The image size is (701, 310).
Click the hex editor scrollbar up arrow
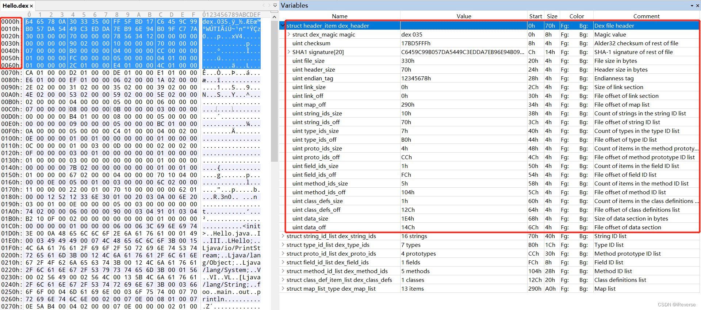point(274,17)
